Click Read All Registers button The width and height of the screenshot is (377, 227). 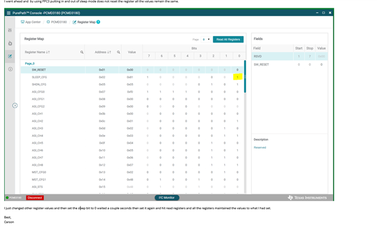point(228,40)
